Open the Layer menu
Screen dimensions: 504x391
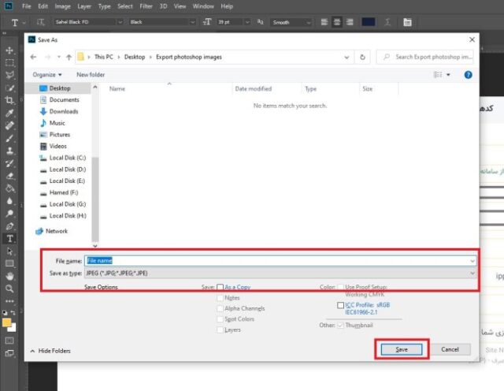[84, 6]
